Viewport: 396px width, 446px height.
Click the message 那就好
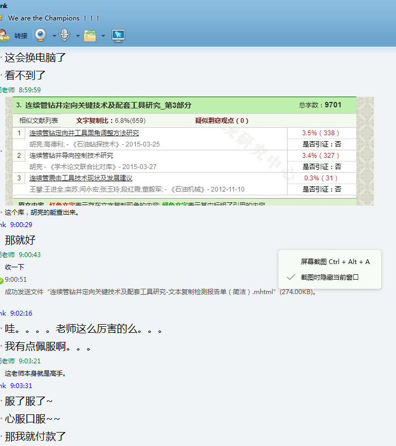[20, 240]
